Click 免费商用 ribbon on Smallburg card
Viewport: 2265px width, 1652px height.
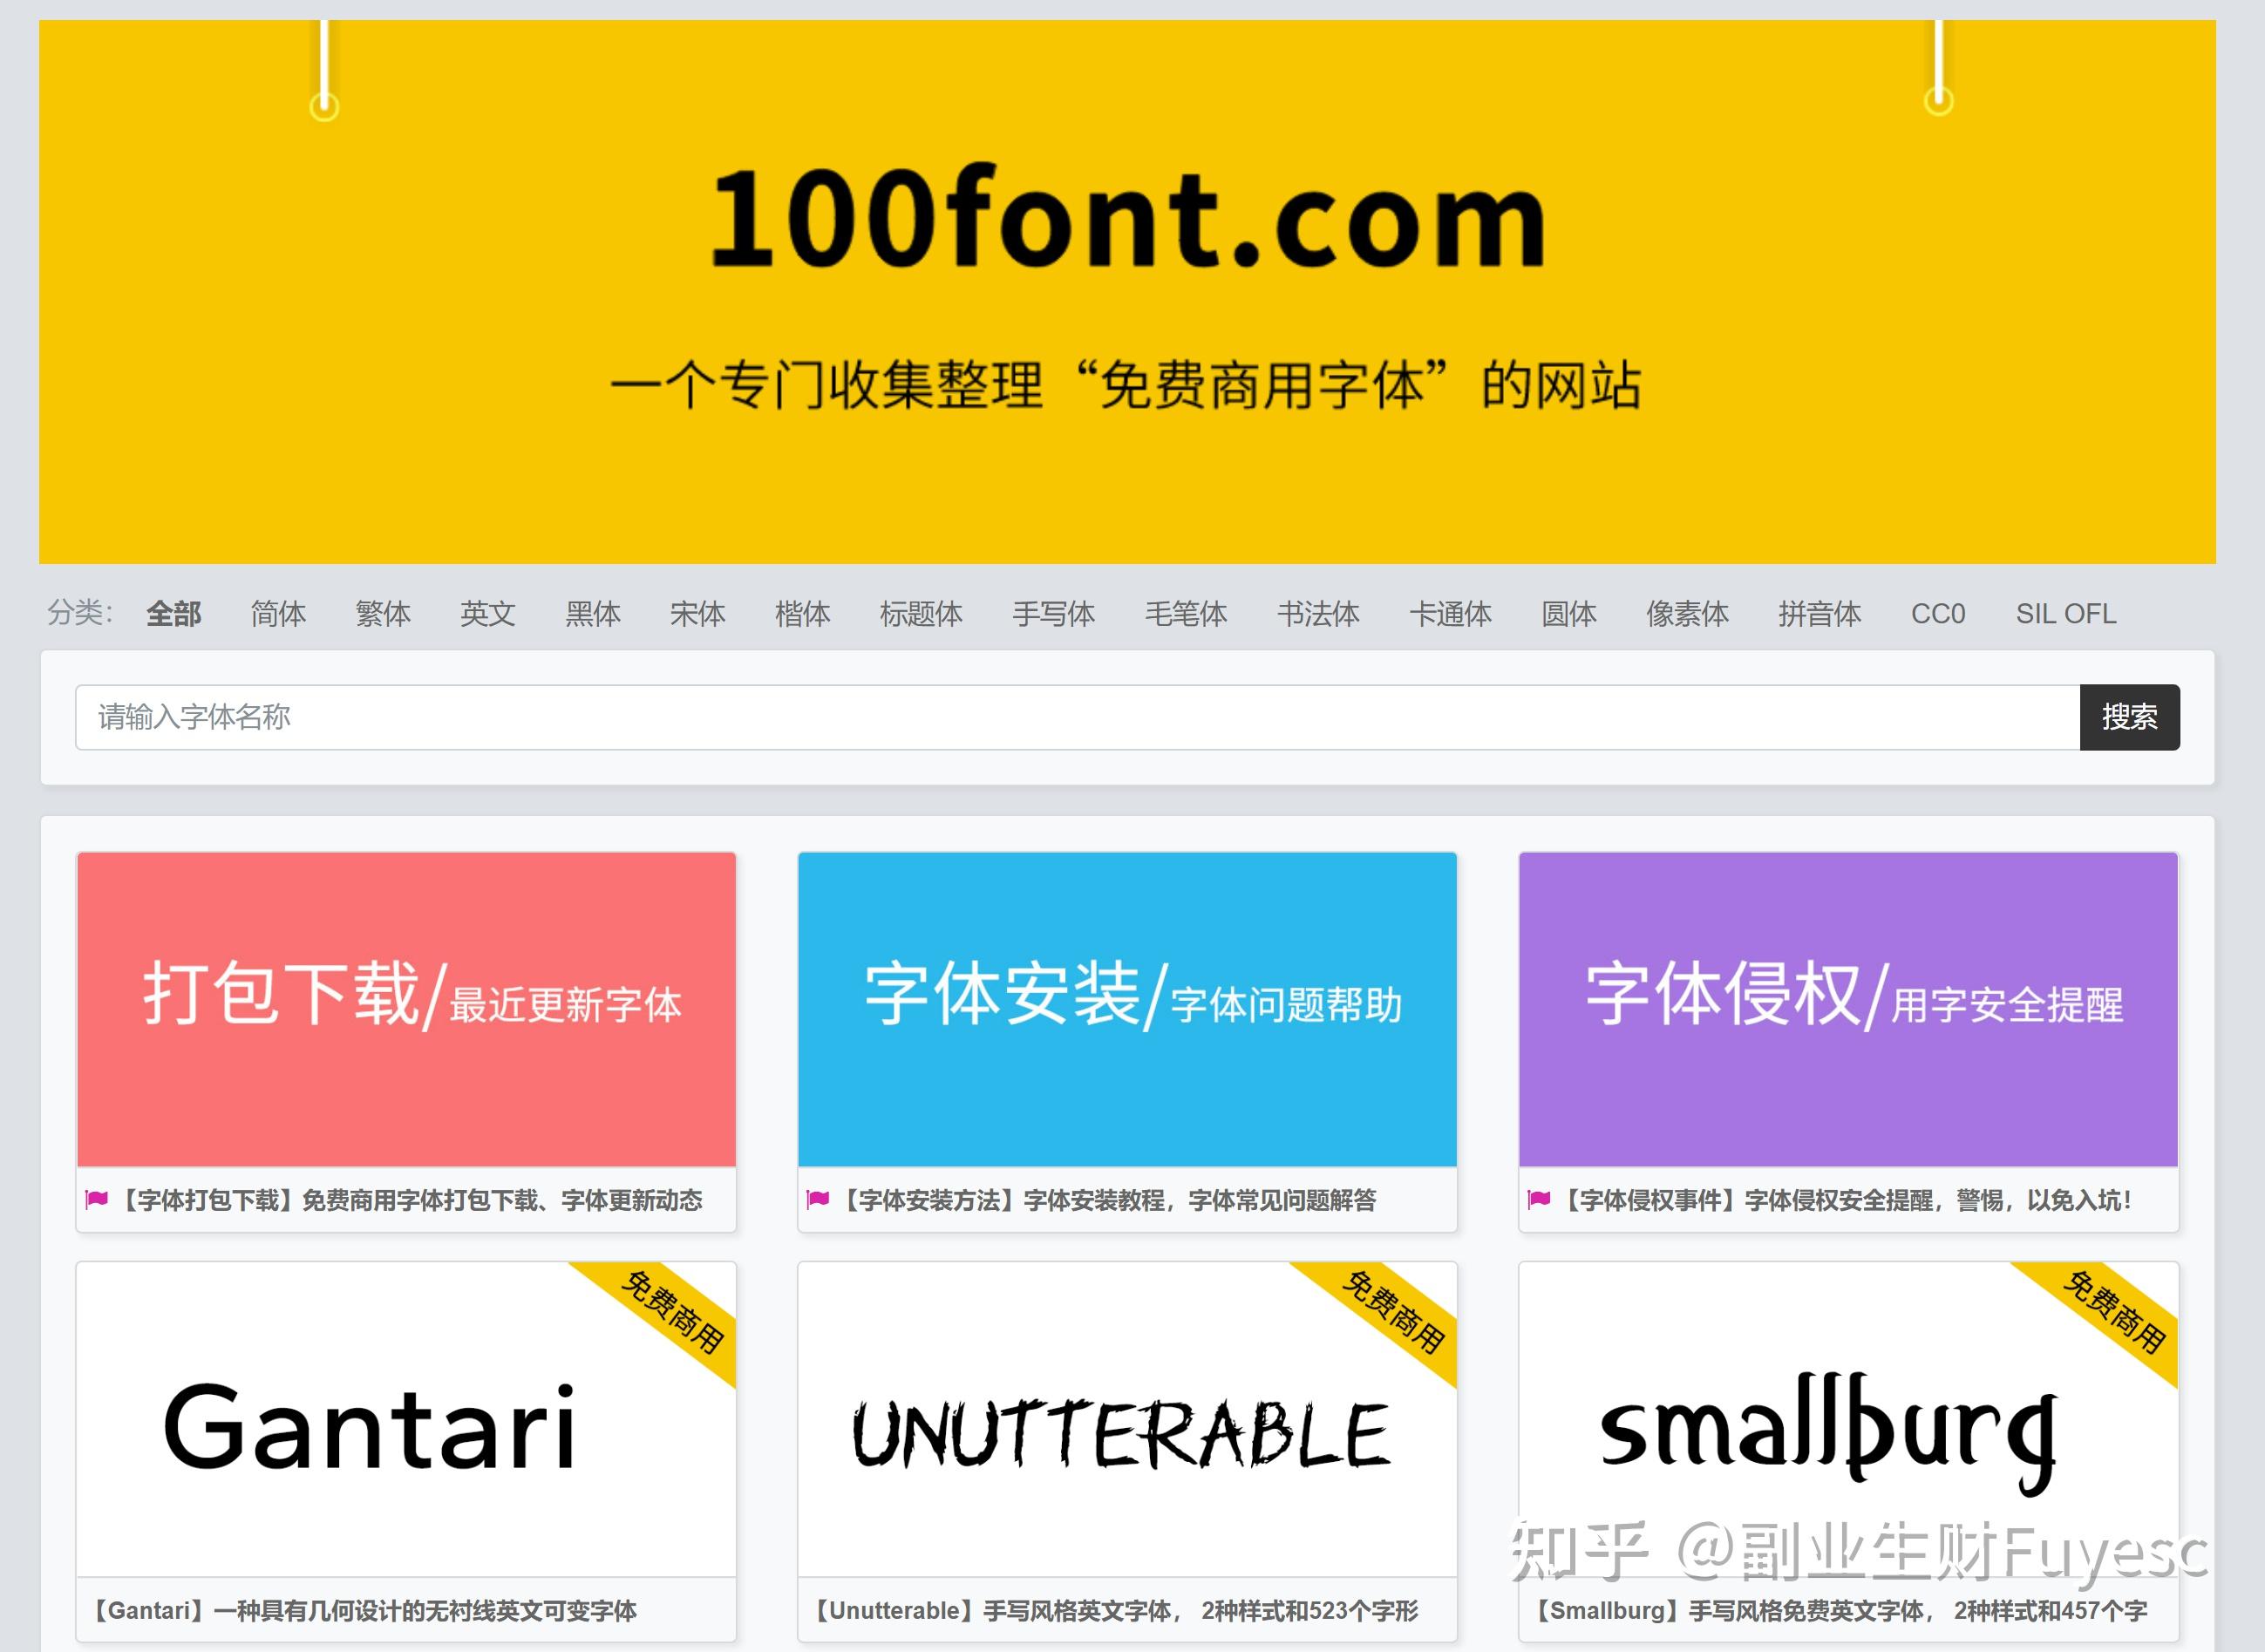[x=2113, y=1312]
